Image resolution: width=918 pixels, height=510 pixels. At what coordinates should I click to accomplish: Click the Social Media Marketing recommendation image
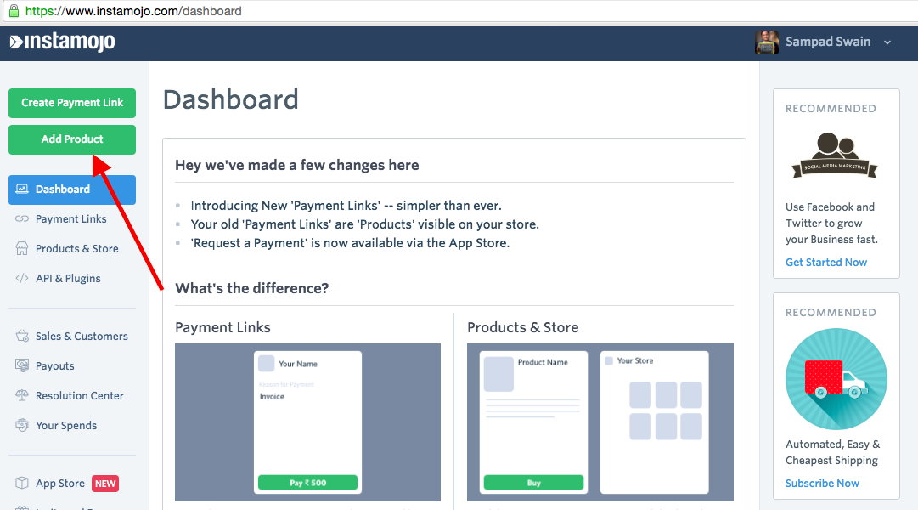tap(836, 156)
